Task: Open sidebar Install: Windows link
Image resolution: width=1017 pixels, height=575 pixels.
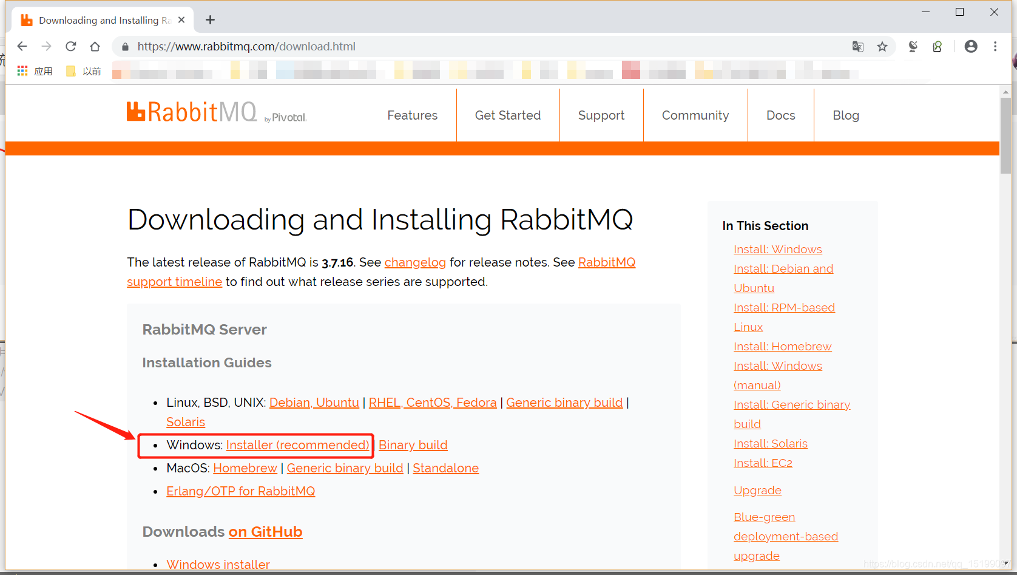Action: 778,250
